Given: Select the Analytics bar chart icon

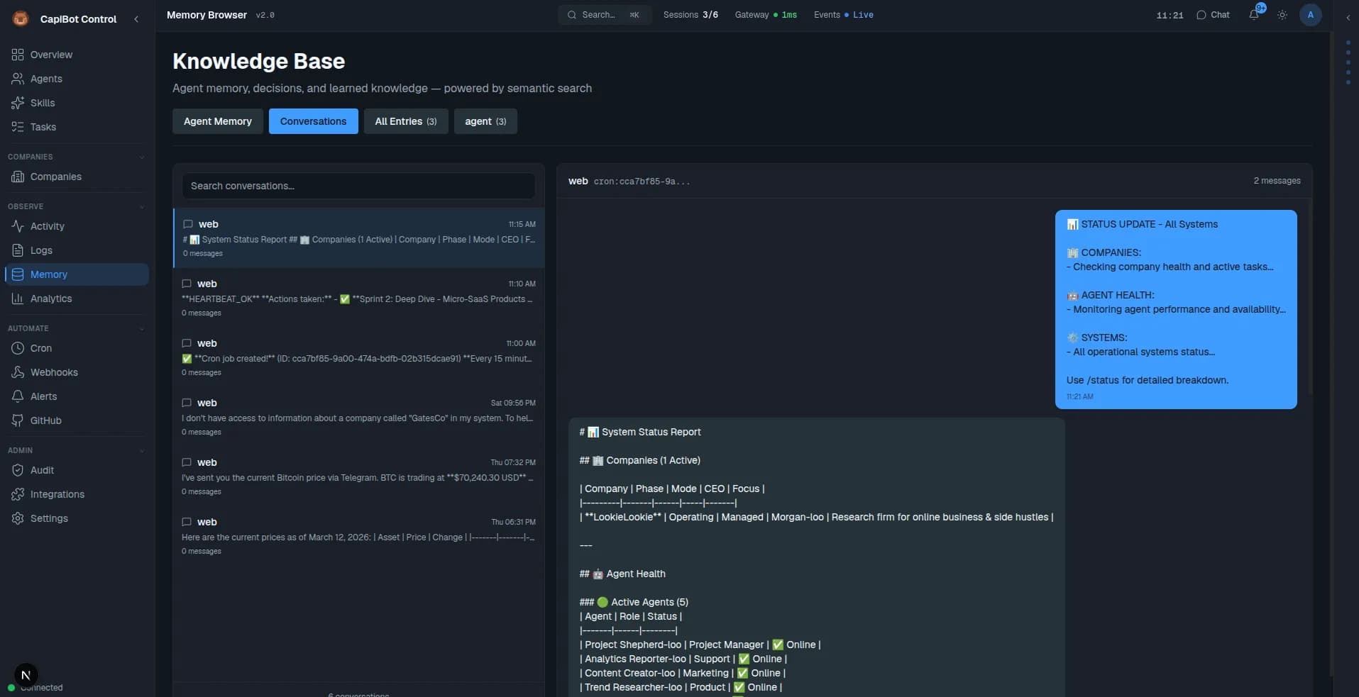Looking at the screenshot, I should [18, 299].
